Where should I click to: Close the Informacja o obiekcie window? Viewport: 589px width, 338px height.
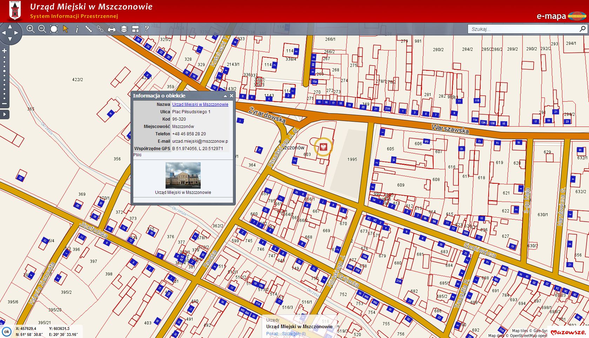pos(232,96)
